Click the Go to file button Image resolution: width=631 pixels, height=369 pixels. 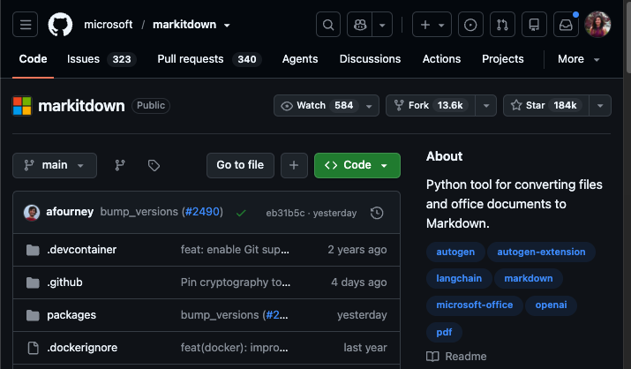coord(240,165)
